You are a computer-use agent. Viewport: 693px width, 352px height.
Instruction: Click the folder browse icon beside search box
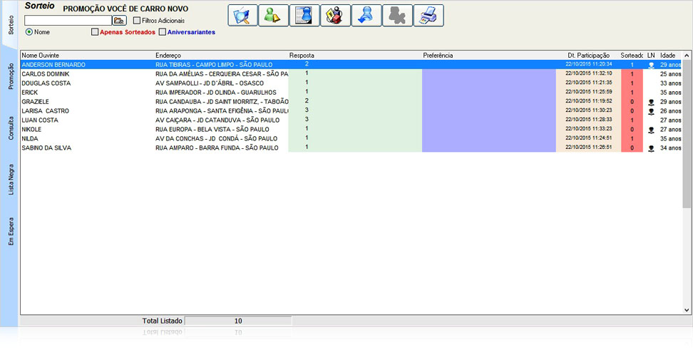119,21
